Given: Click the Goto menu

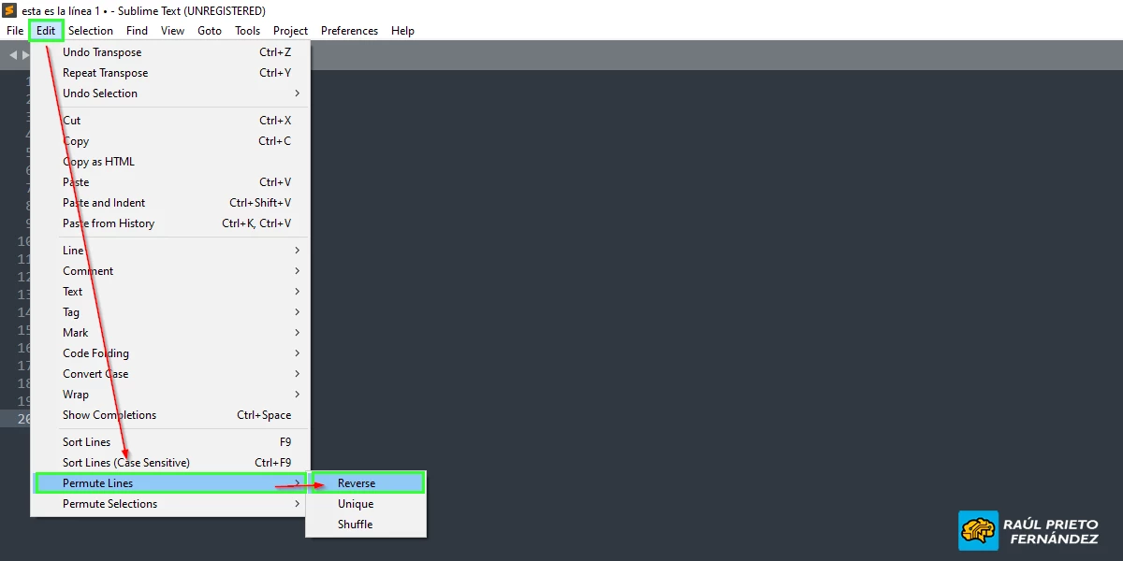Looking at the screenshot, I should coord(210,31).
